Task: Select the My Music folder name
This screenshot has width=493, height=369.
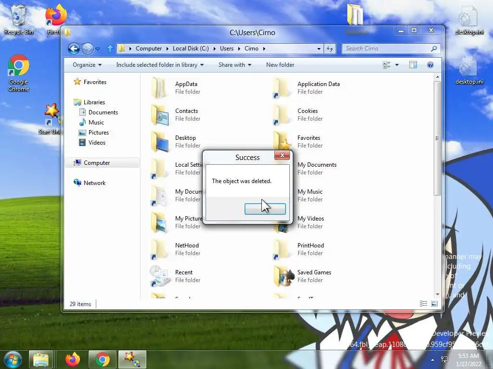Action: pyautogui.click(x=310, y=192)
